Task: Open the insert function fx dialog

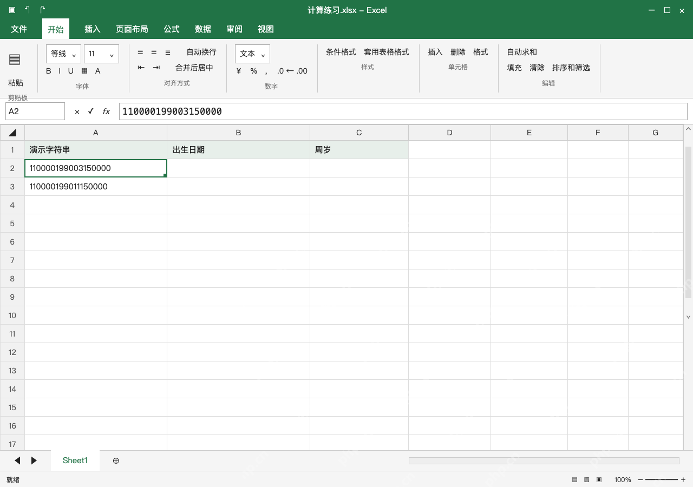Action: [106, 111]
